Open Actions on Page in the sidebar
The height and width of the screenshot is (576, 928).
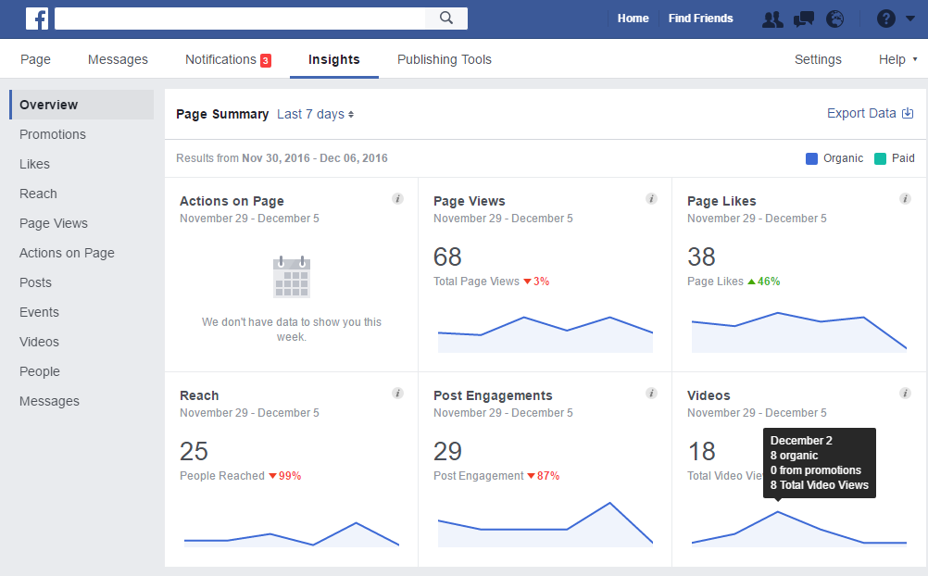tap(67, 253)
